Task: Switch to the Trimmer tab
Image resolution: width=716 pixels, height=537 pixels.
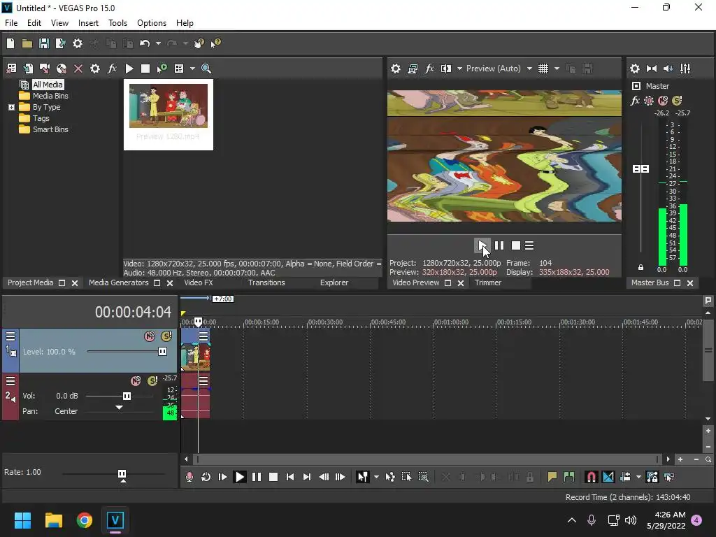Action: [487, 282]
